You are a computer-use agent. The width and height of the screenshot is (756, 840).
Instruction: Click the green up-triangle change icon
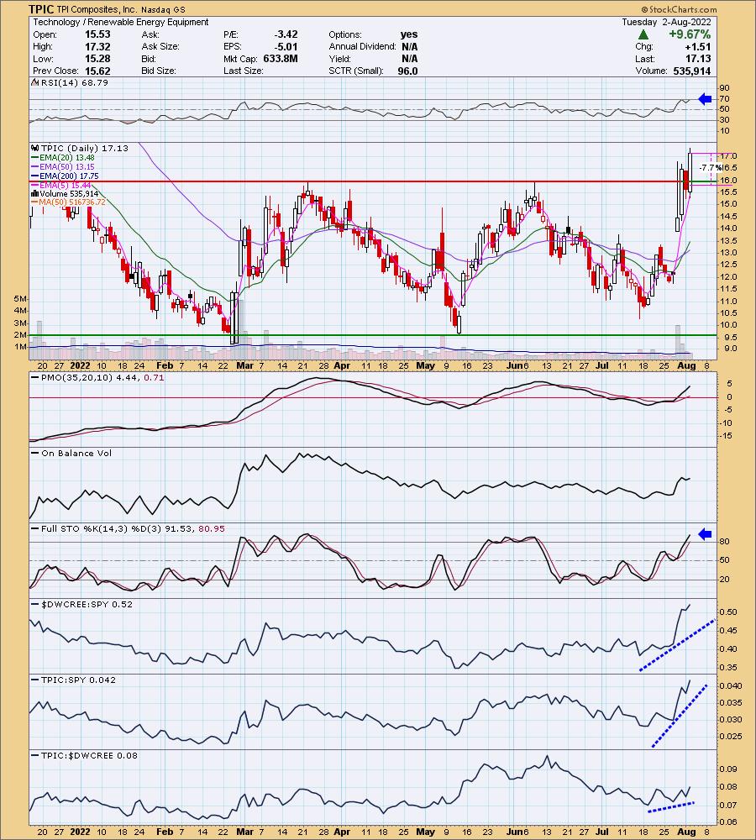tap(643, 34)
